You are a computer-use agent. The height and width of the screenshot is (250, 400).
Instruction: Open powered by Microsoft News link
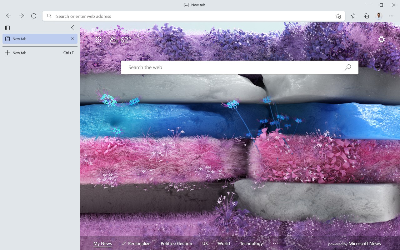(354, 244)
